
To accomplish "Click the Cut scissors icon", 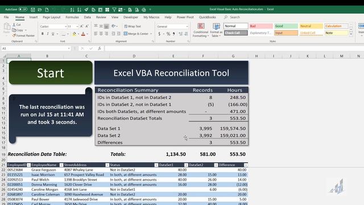I will tap(14, 24).
